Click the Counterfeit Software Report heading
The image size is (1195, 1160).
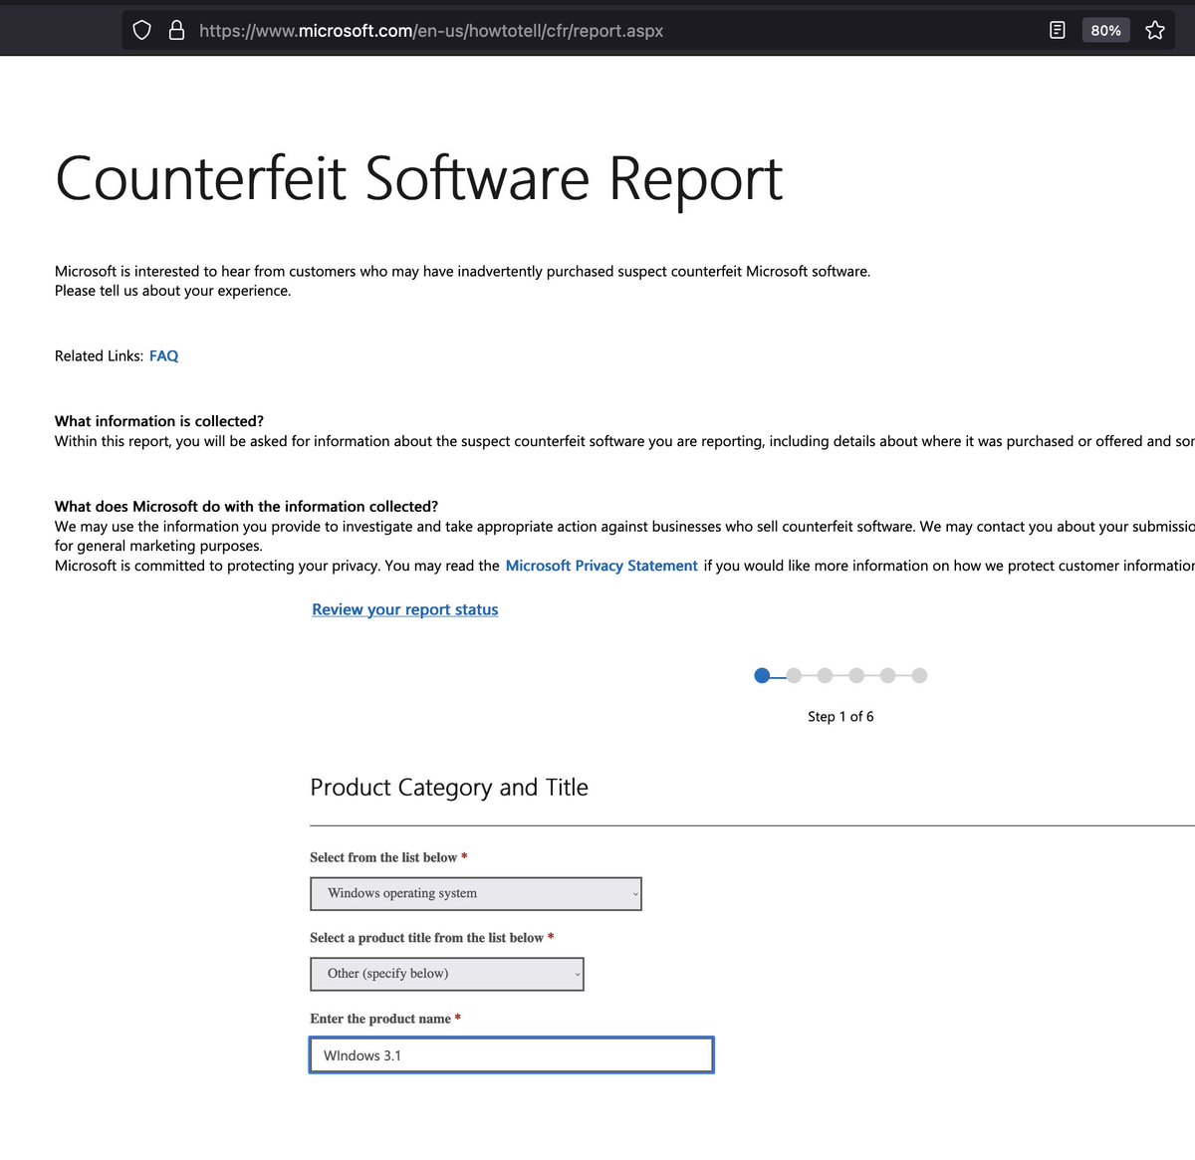419,179
